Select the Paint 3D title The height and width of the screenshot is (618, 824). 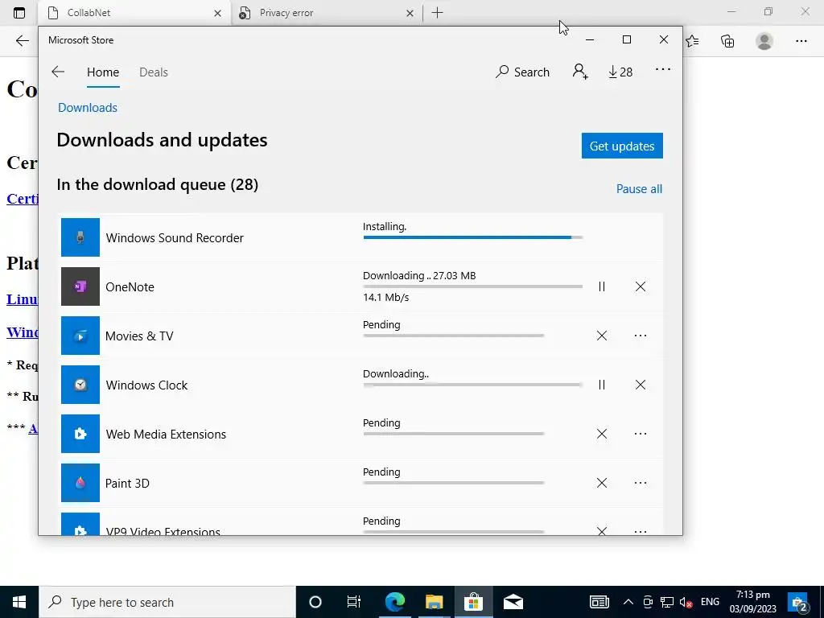(127, 483)
